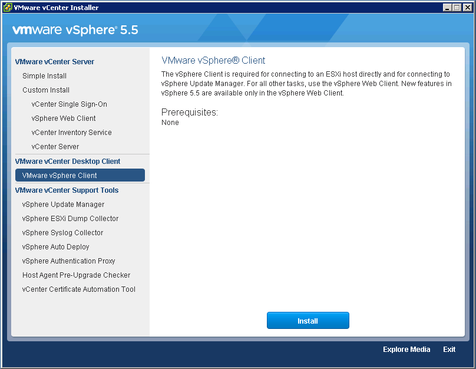The image size is (476, 369).
Task: Click the 'None' prerequisites text
Action: tap(170, 123)
